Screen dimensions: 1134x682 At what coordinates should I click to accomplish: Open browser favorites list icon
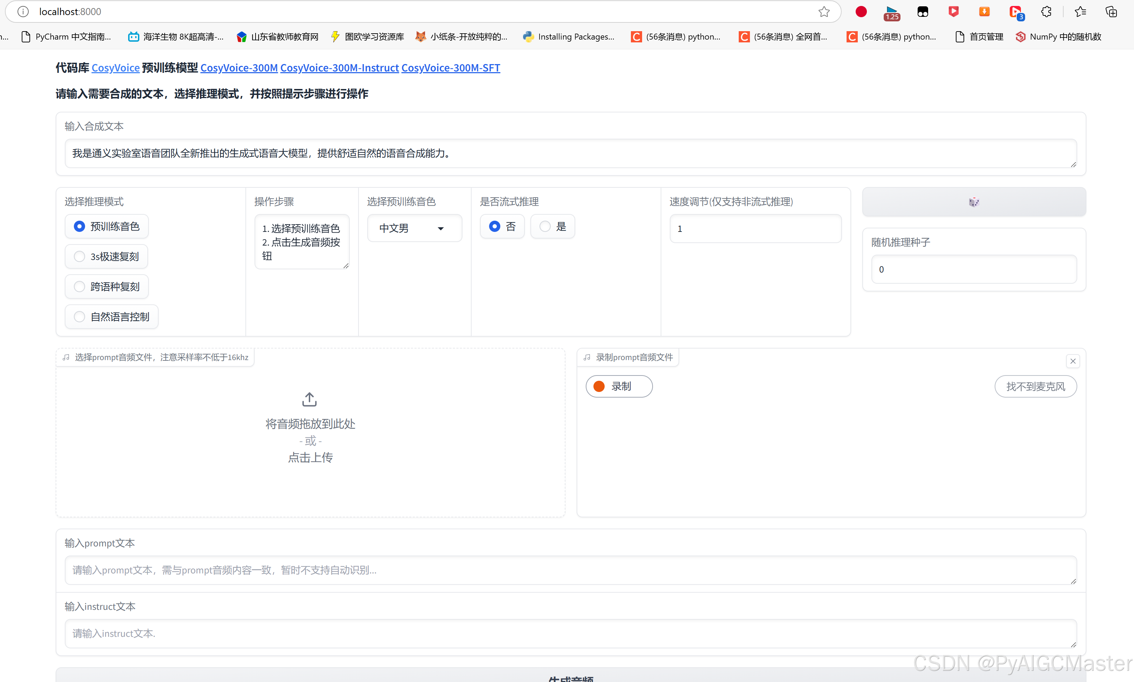point(1080,12)
